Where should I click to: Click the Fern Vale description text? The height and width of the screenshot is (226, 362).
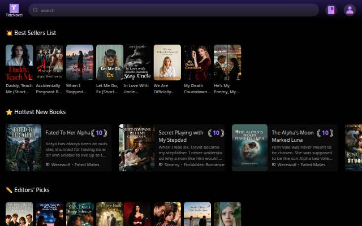click(302, 153)
